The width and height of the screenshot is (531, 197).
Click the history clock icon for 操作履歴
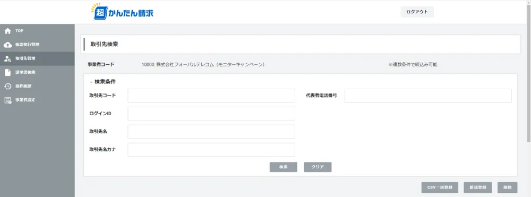pyautogui.click(x=7, y=87)
